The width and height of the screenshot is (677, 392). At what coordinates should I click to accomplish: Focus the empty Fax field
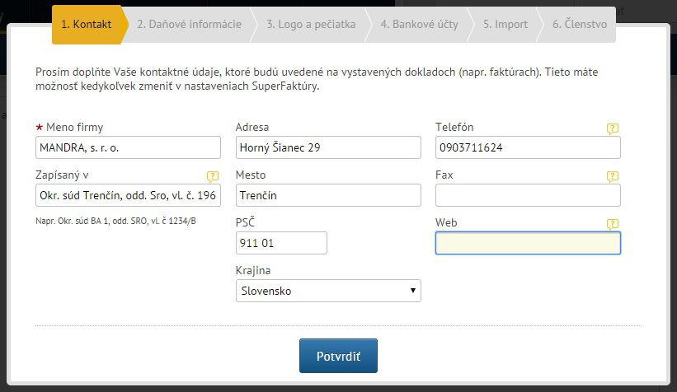[x=528, y=195]
